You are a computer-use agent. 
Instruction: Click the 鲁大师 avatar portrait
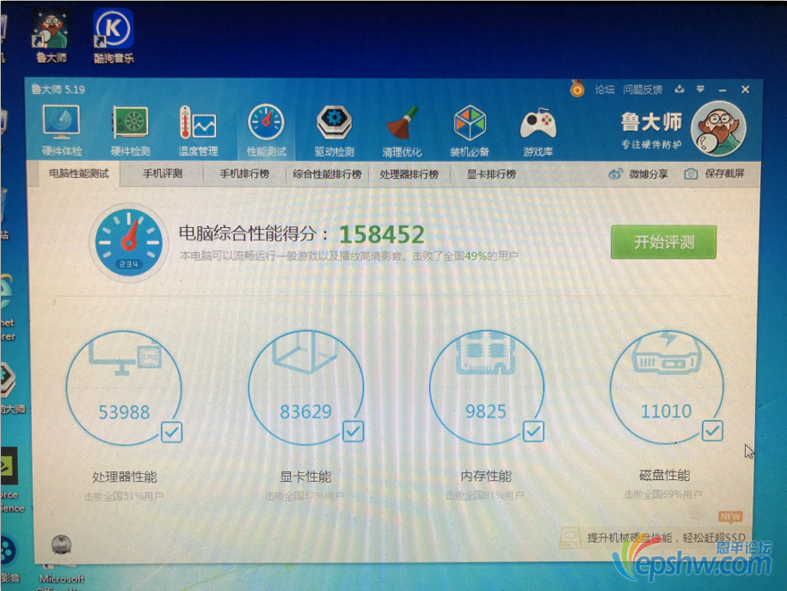pyautogui.click(x=718, y=129)
